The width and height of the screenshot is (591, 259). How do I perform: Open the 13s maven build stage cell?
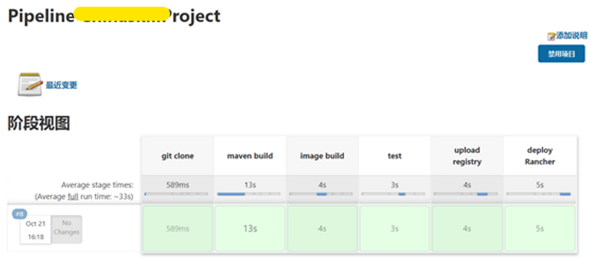[x=250, y=229]
